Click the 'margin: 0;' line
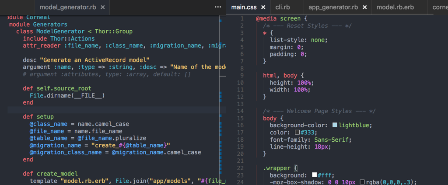 click(x=287, y=47)
